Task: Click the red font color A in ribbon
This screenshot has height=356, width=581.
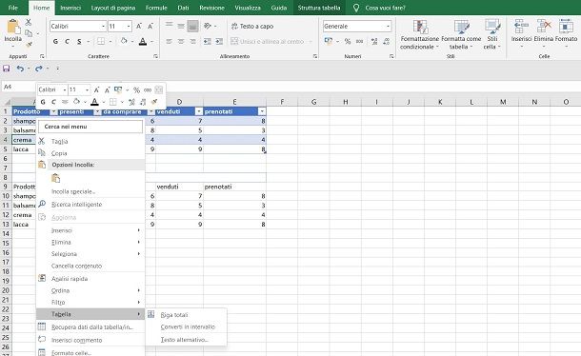Action: pos(143,42)
